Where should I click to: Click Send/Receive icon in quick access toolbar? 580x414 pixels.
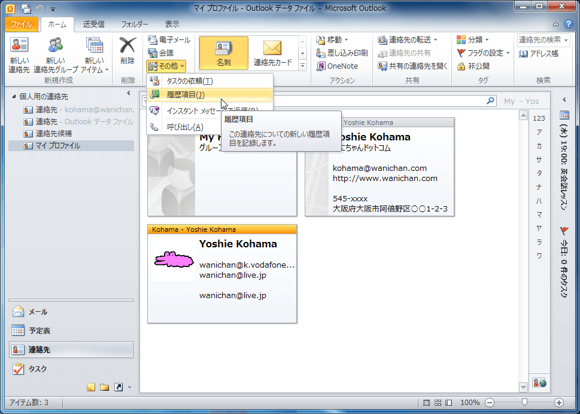point(26,8)
